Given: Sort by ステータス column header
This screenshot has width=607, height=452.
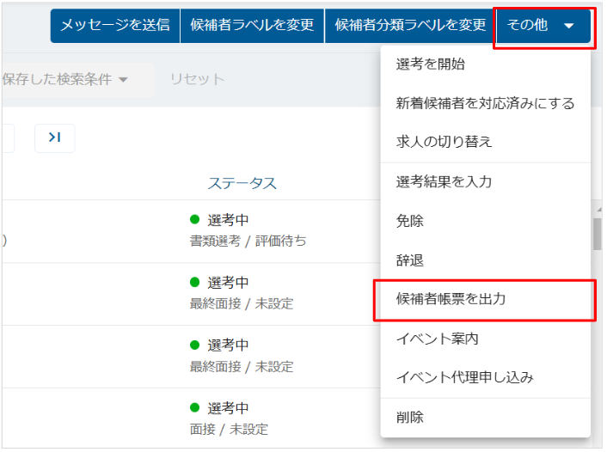Looking at the screenshot, I should click(x=242, y=183).
